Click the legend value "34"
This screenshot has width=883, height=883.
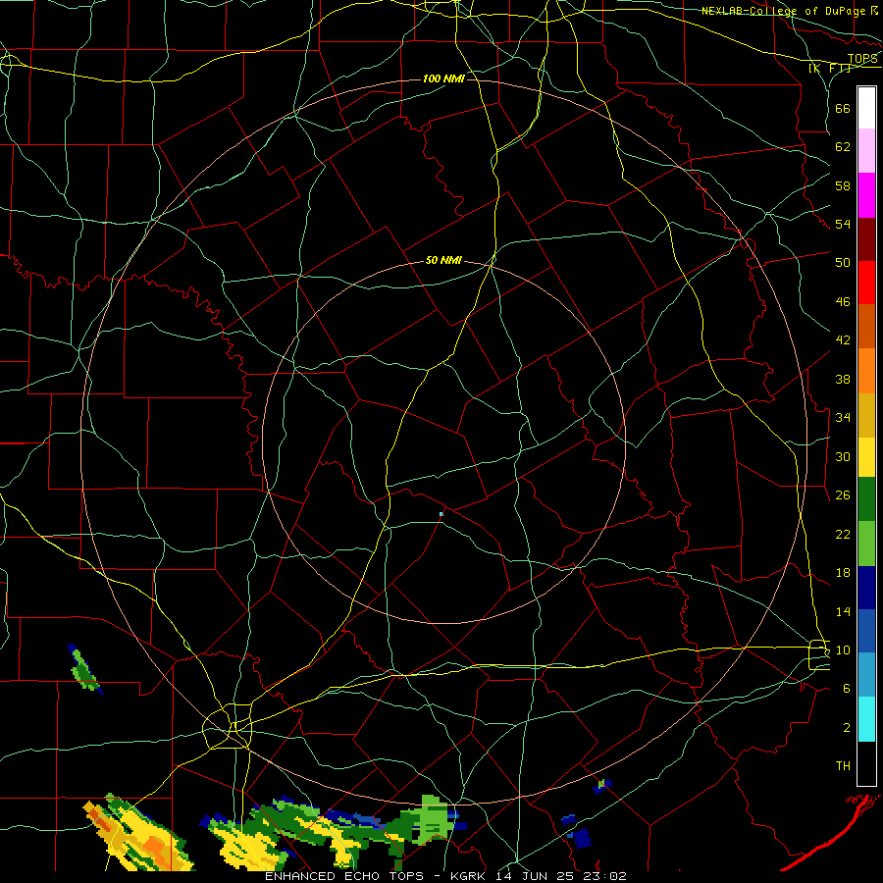point(843,418)
